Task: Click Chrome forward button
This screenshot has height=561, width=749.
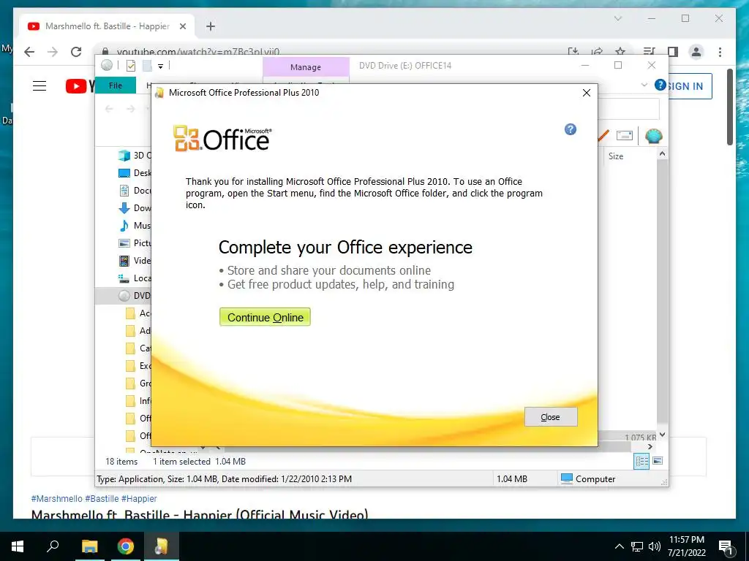Action: 53,52
